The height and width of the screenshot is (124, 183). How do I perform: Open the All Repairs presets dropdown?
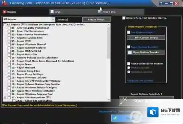point(53,19)
